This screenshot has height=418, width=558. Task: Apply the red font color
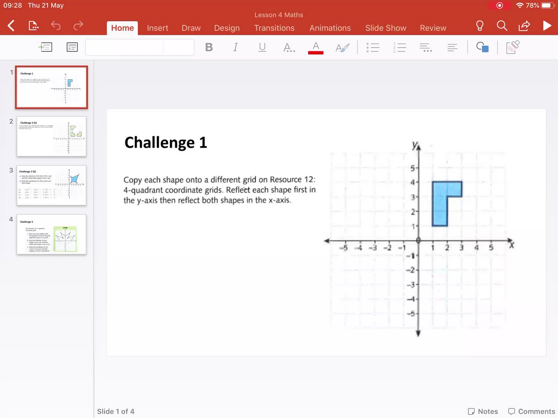(316, 47)
